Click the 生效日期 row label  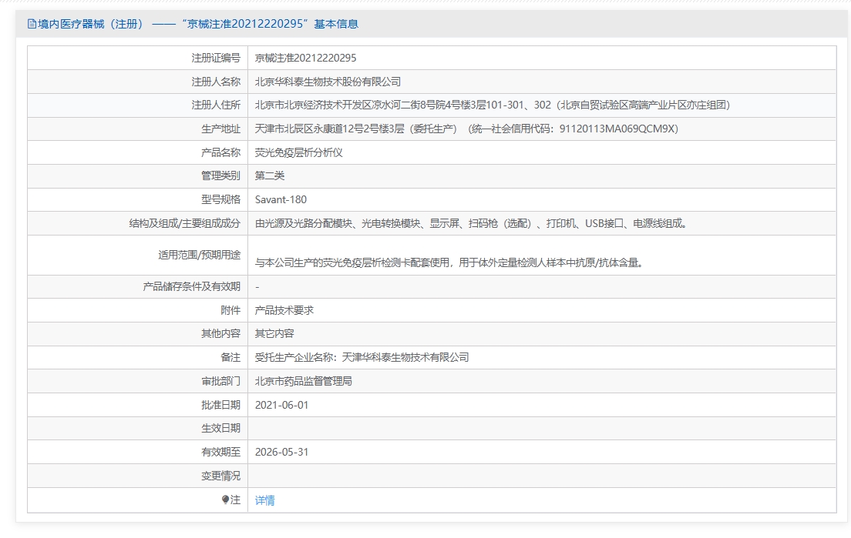(x=220, y=429)
